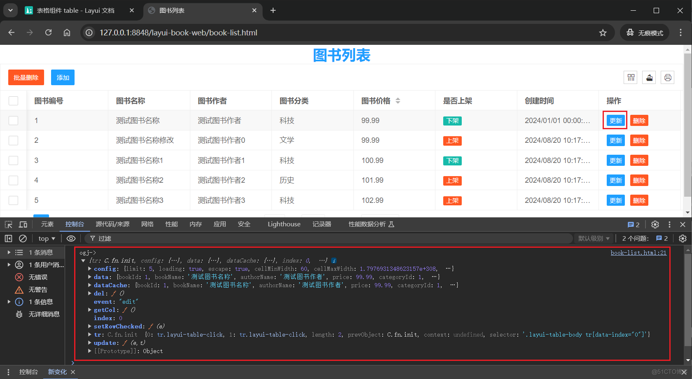Image resolution: width=692 pixels, height=379 pixels.
Task: Click the 上架 status tag of book 2
Action: coord(453,141)
